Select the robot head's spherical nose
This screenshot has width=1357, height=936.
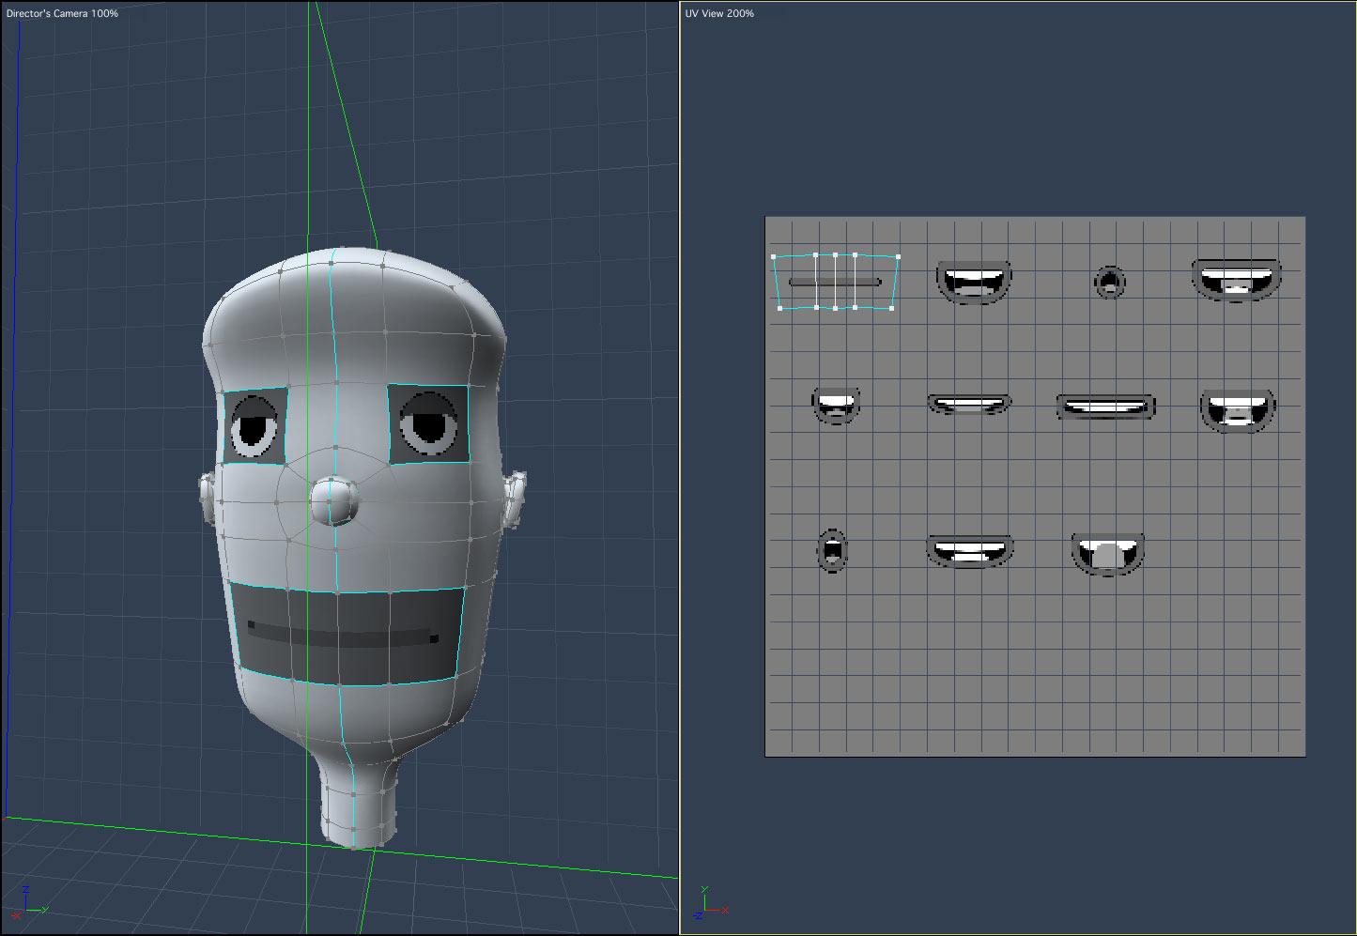335,500
